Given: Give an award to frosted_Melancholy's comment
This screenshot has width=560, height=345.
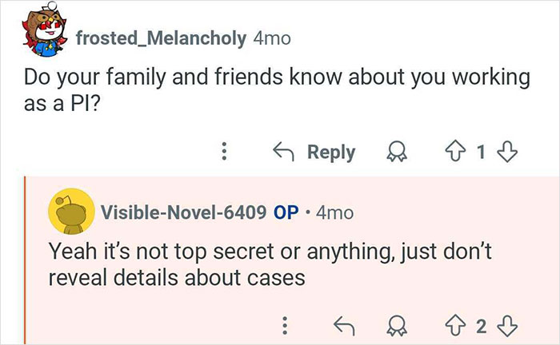Looking at the screenshot, I should (x=396, y=151).
